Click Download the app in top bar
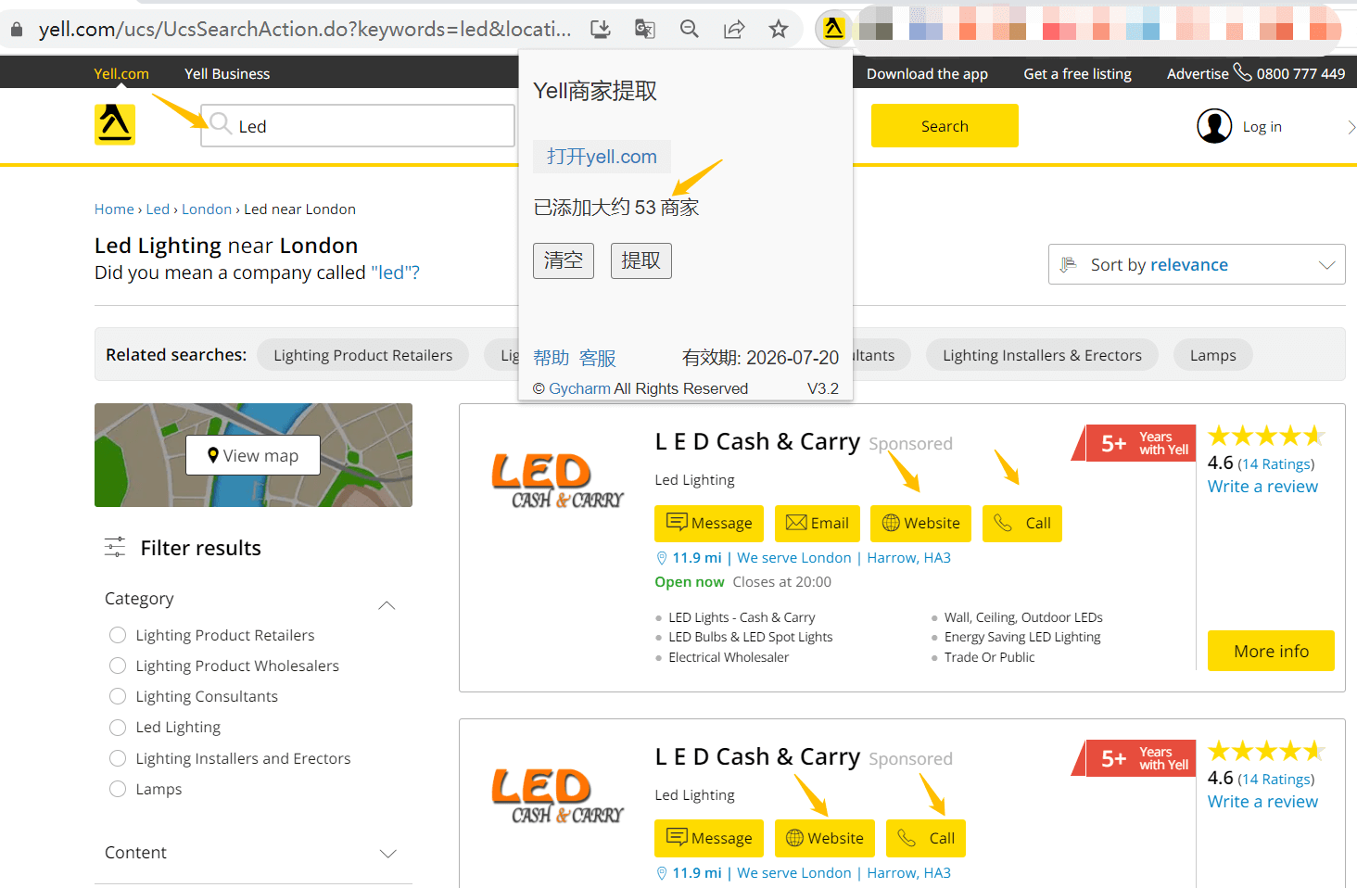This screenshot has height=888, width=1357. click(927, 73)
